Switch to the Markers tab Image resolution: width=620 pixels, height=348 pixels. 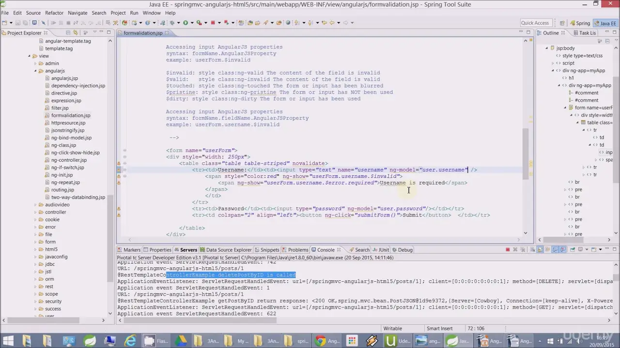128,250
